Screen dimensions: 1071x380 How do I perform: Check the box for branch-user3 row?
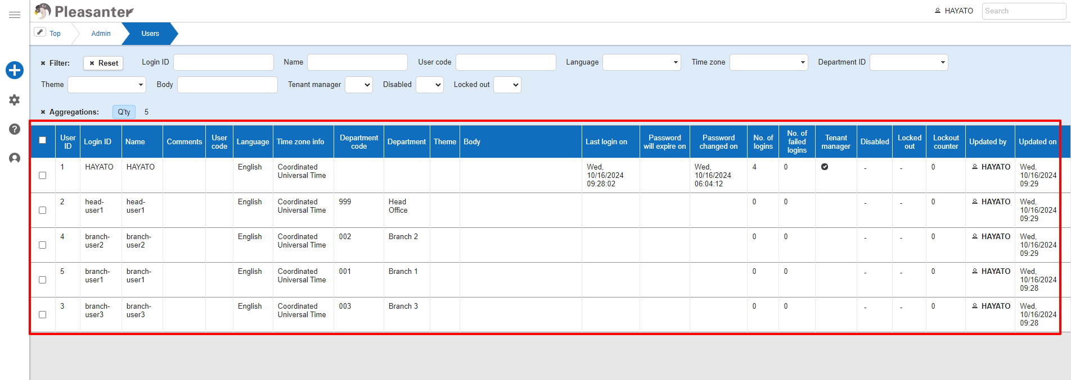(x=43, y=315)
